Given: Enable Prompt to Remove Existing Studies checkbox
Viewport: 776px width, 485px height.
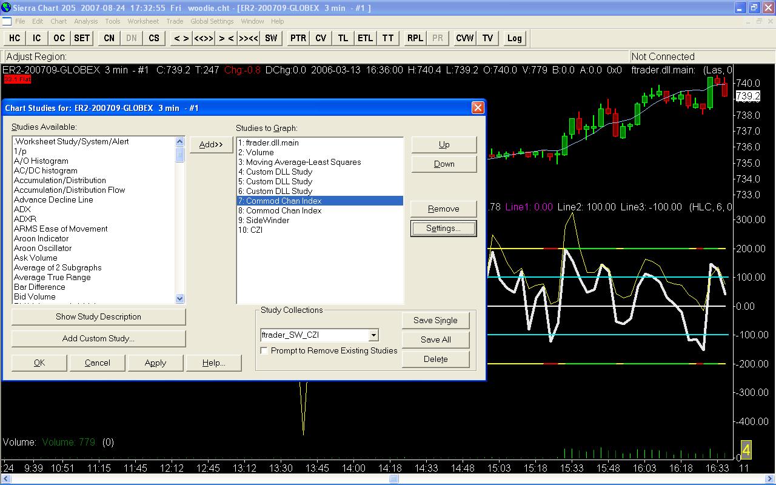Looking at the screenshot, I should pyautogui.click(x=264, y=350).
